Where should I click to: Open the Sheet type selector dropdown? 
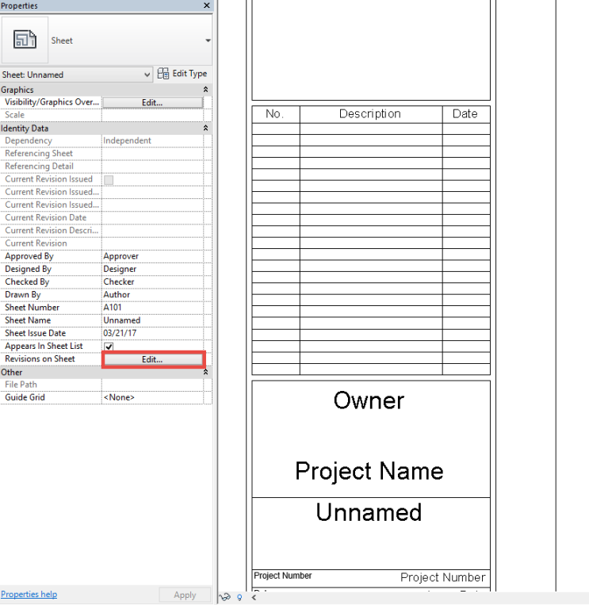click(x=208, y=40)
